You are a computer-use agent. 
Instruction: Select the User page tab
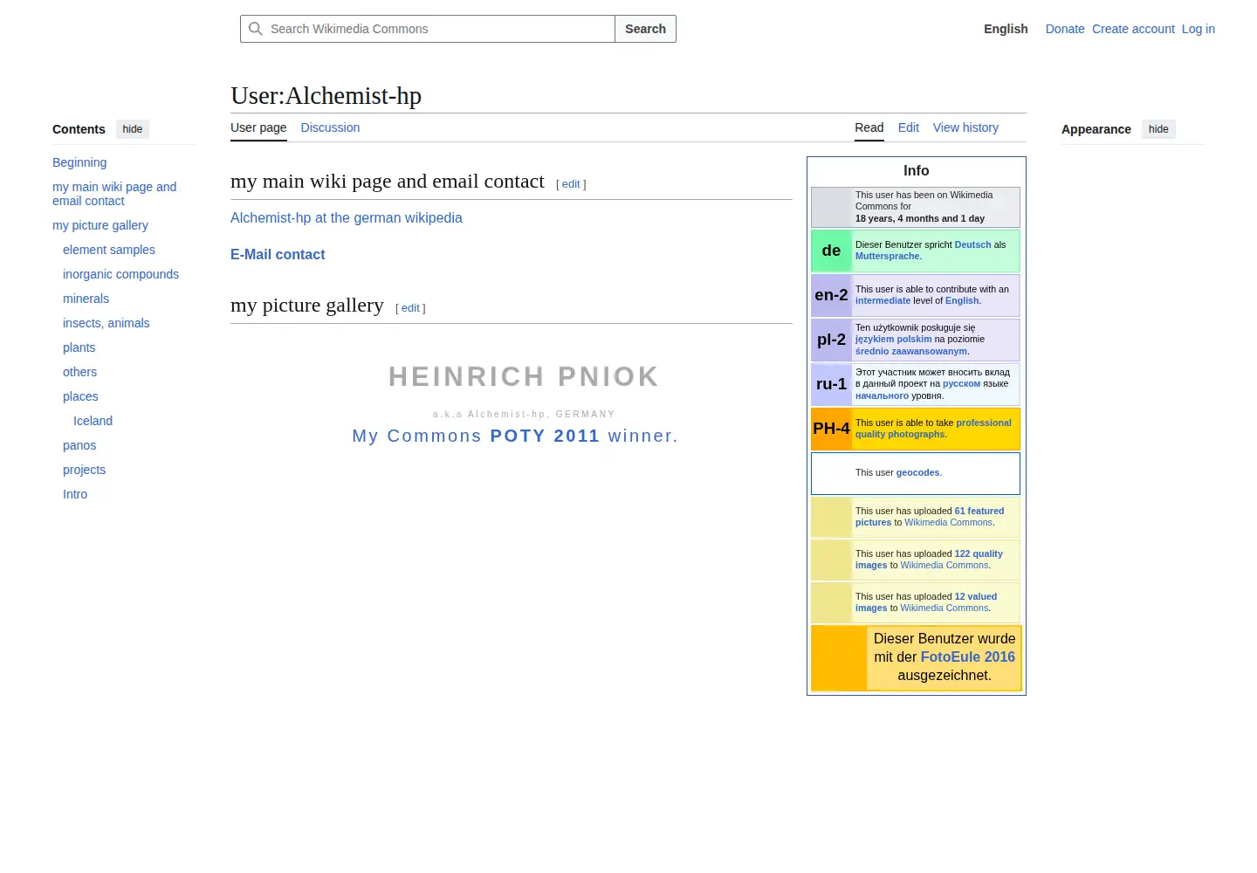258,127
